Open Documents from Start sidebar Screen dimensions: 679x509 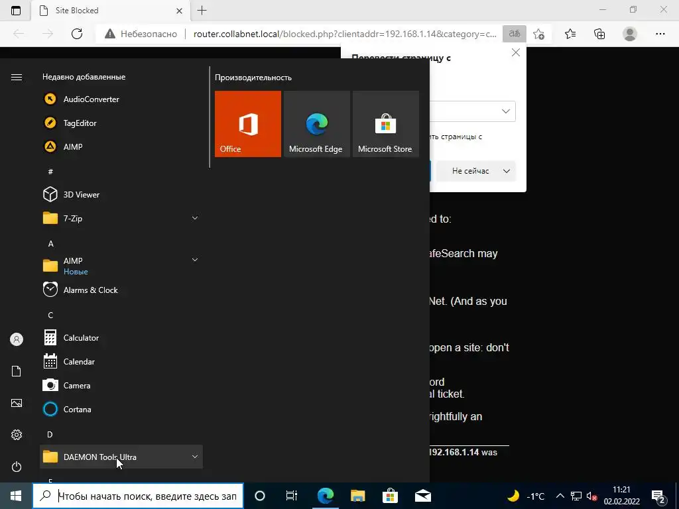tap(17, 371)
